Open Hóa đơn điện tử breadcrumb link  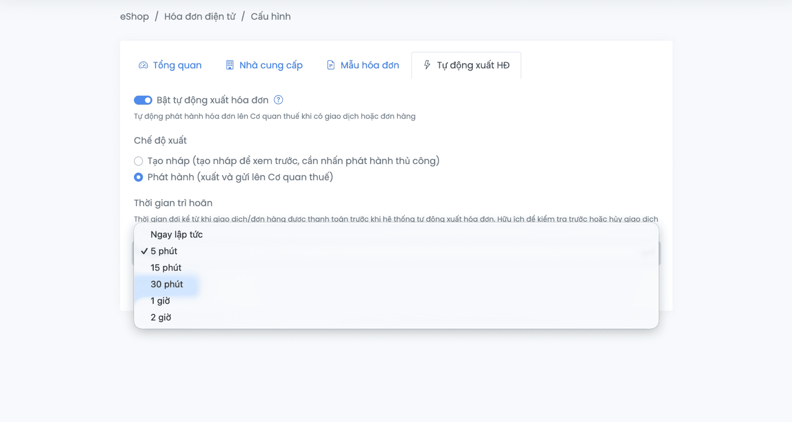coord(200,17)
